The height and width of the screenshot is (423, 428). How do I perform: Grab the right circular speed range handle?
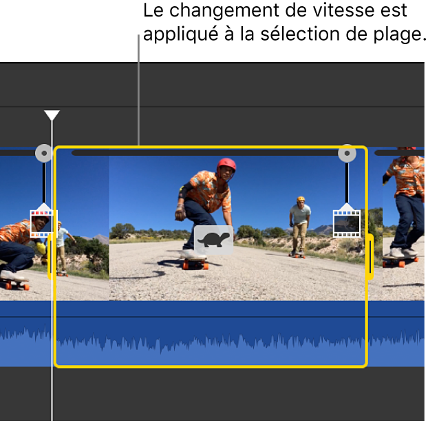tap(347, 153)
